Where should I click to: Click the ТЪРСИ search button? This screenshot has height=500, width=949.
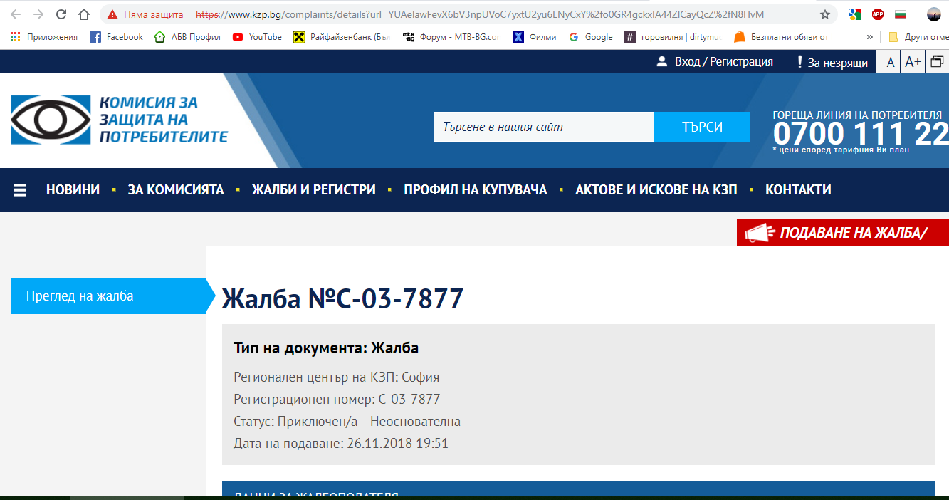coord(702,127)
